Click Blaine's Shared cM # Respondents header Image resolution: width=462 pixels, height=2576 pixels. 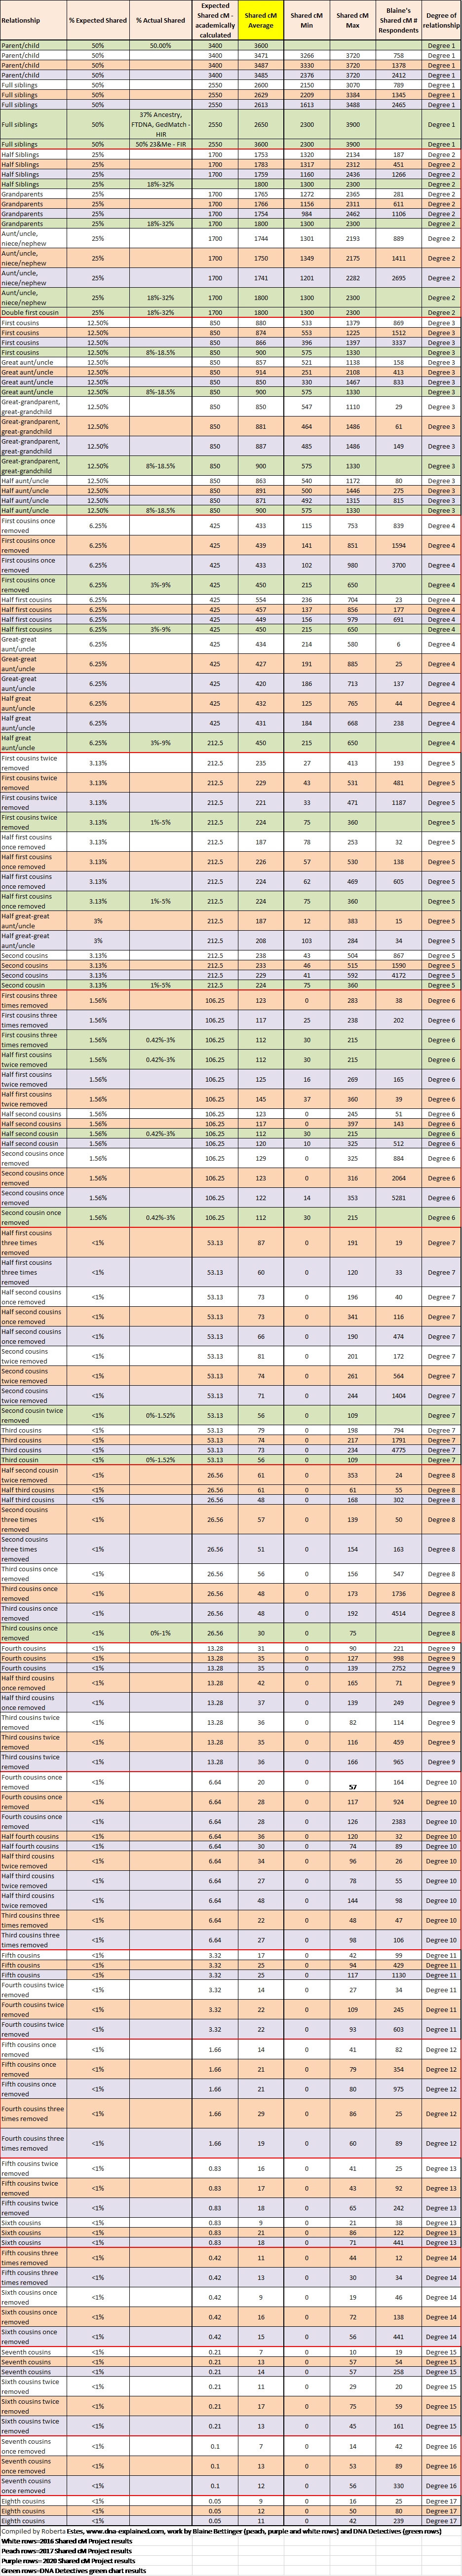pyautogui.click(x=398, y=20)
